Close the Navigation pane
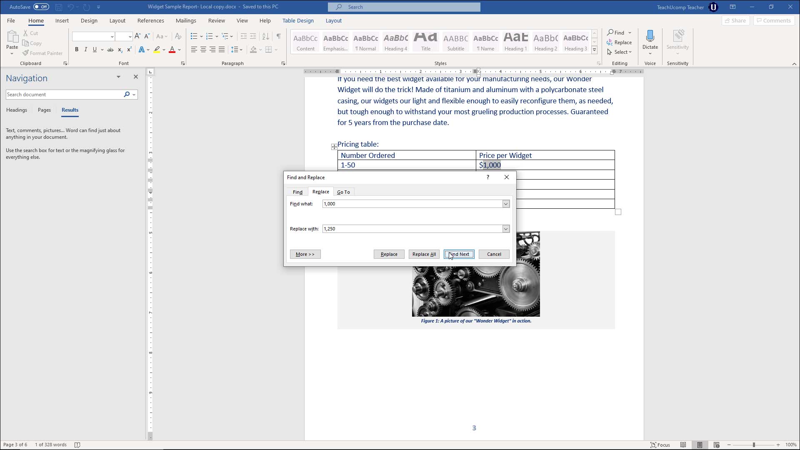Screen dimensions: 800x450 coord(135,77)
